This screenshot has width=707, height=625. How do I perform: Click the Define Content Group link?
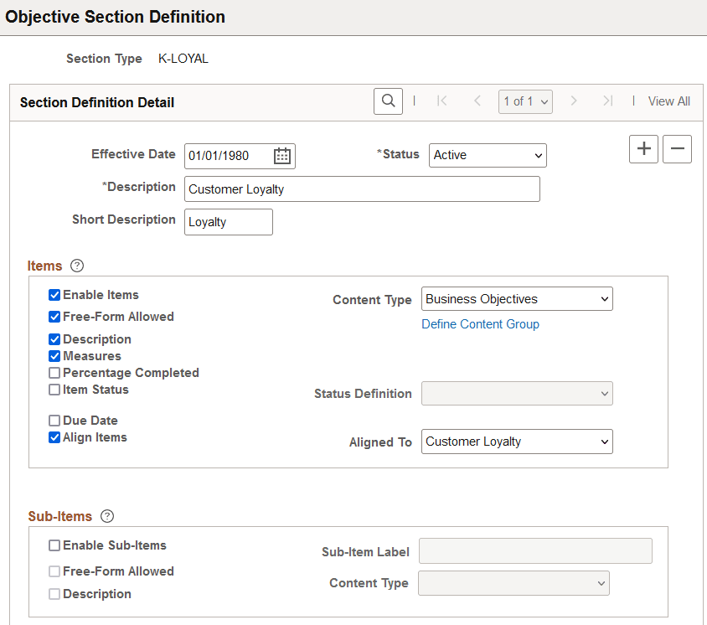(x=480, y=323)
